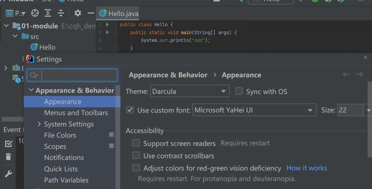Click the project-level icon beside Scopes
372x189 pixels.
tap(111, 146)
